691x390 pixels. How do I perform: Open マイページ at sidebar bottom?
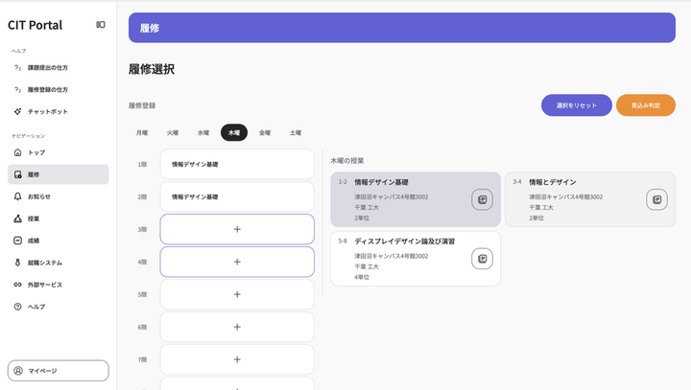59,370
